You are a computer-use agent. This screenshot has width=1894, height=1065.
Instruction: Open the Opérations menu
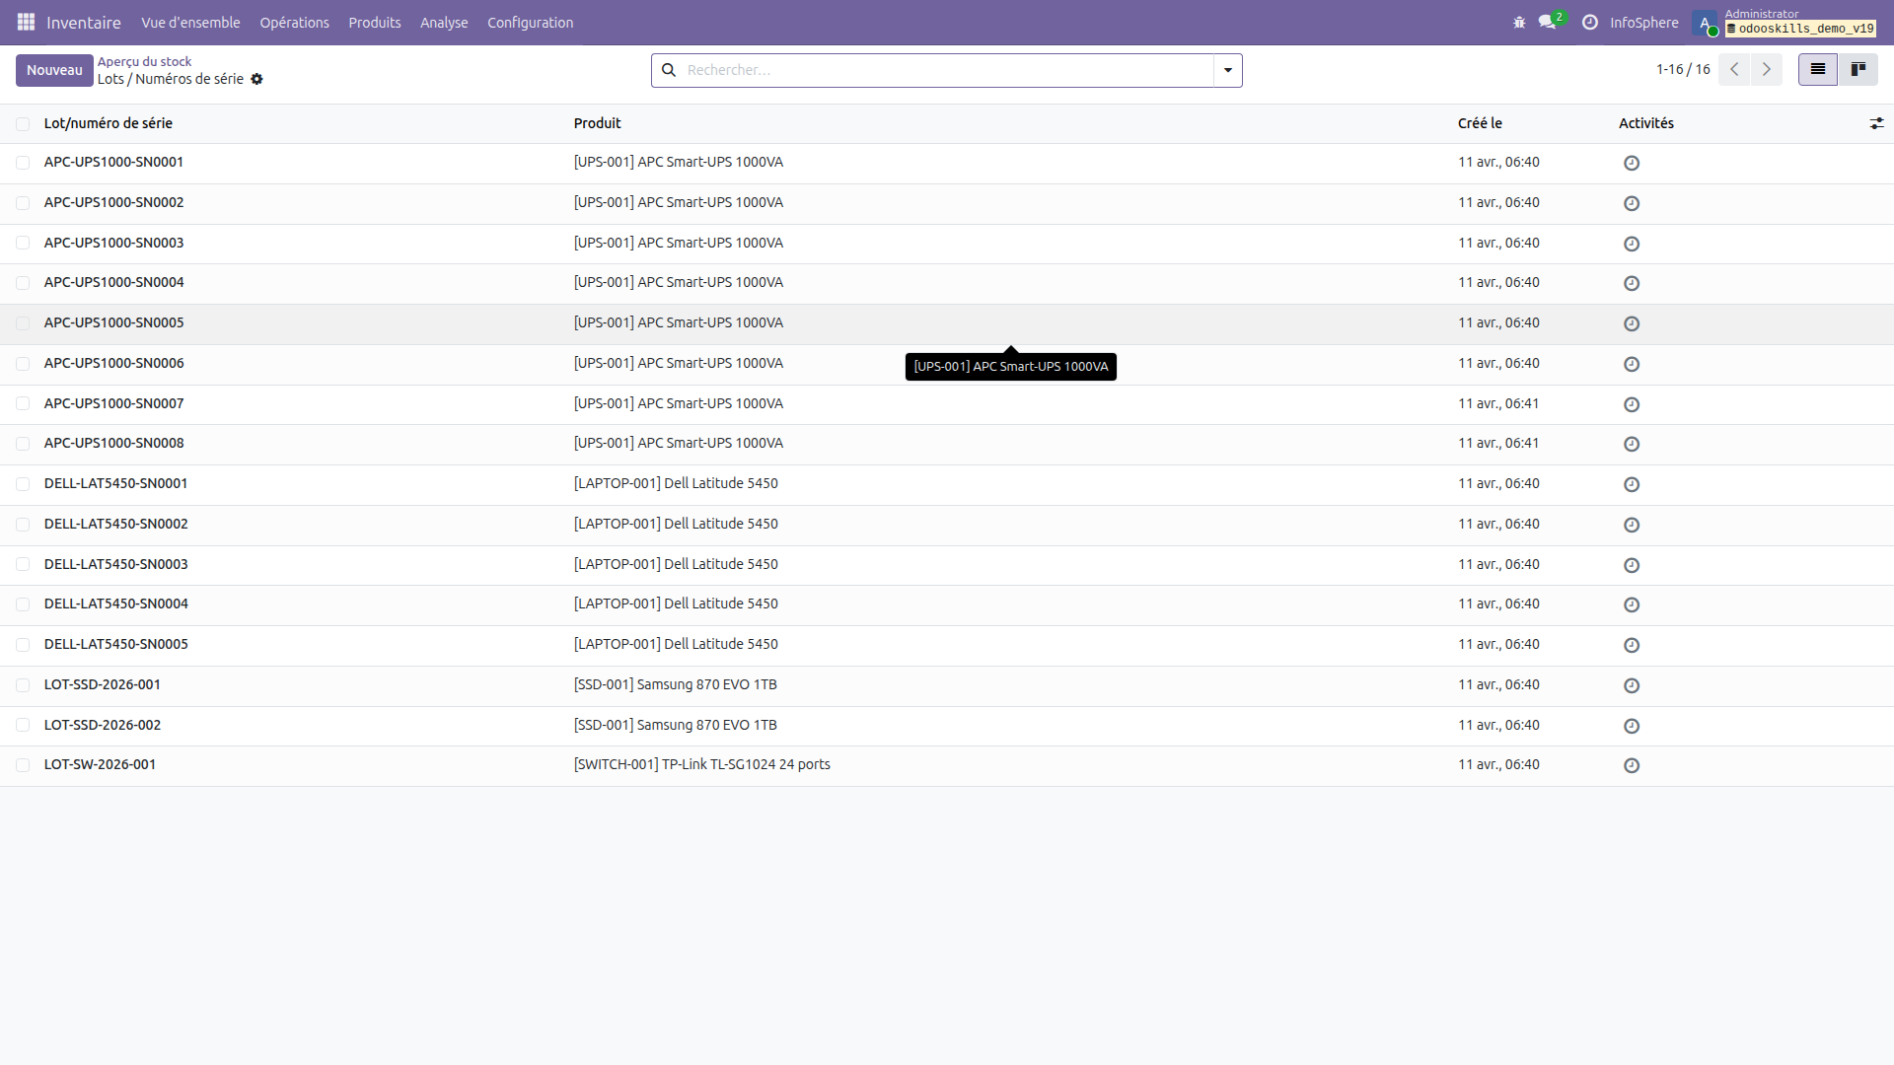[294, 22]
